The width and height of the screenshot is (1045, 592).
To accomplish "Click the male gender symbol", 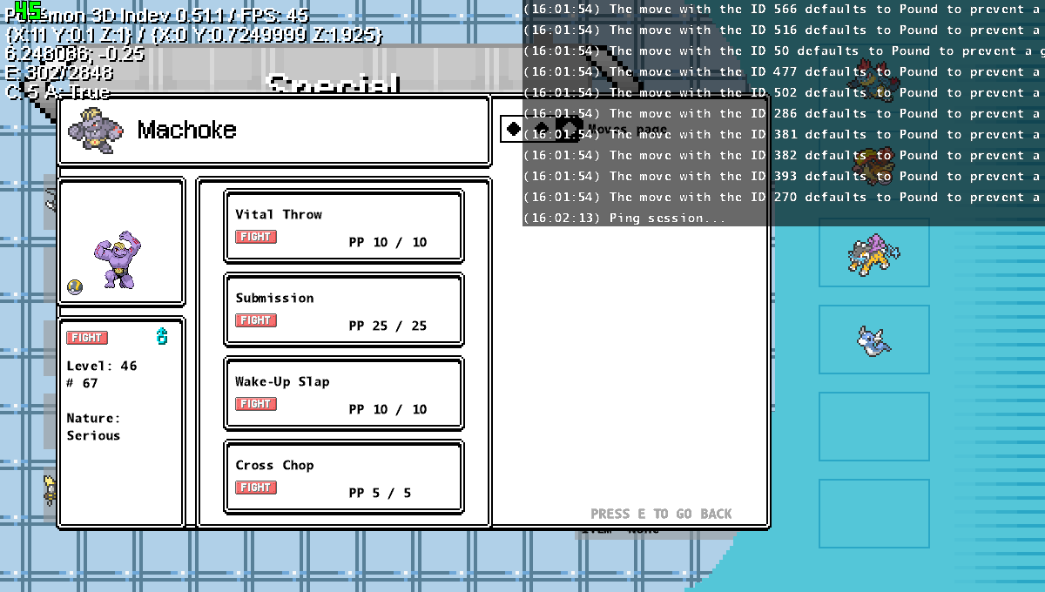I will [x=161, y=336].
